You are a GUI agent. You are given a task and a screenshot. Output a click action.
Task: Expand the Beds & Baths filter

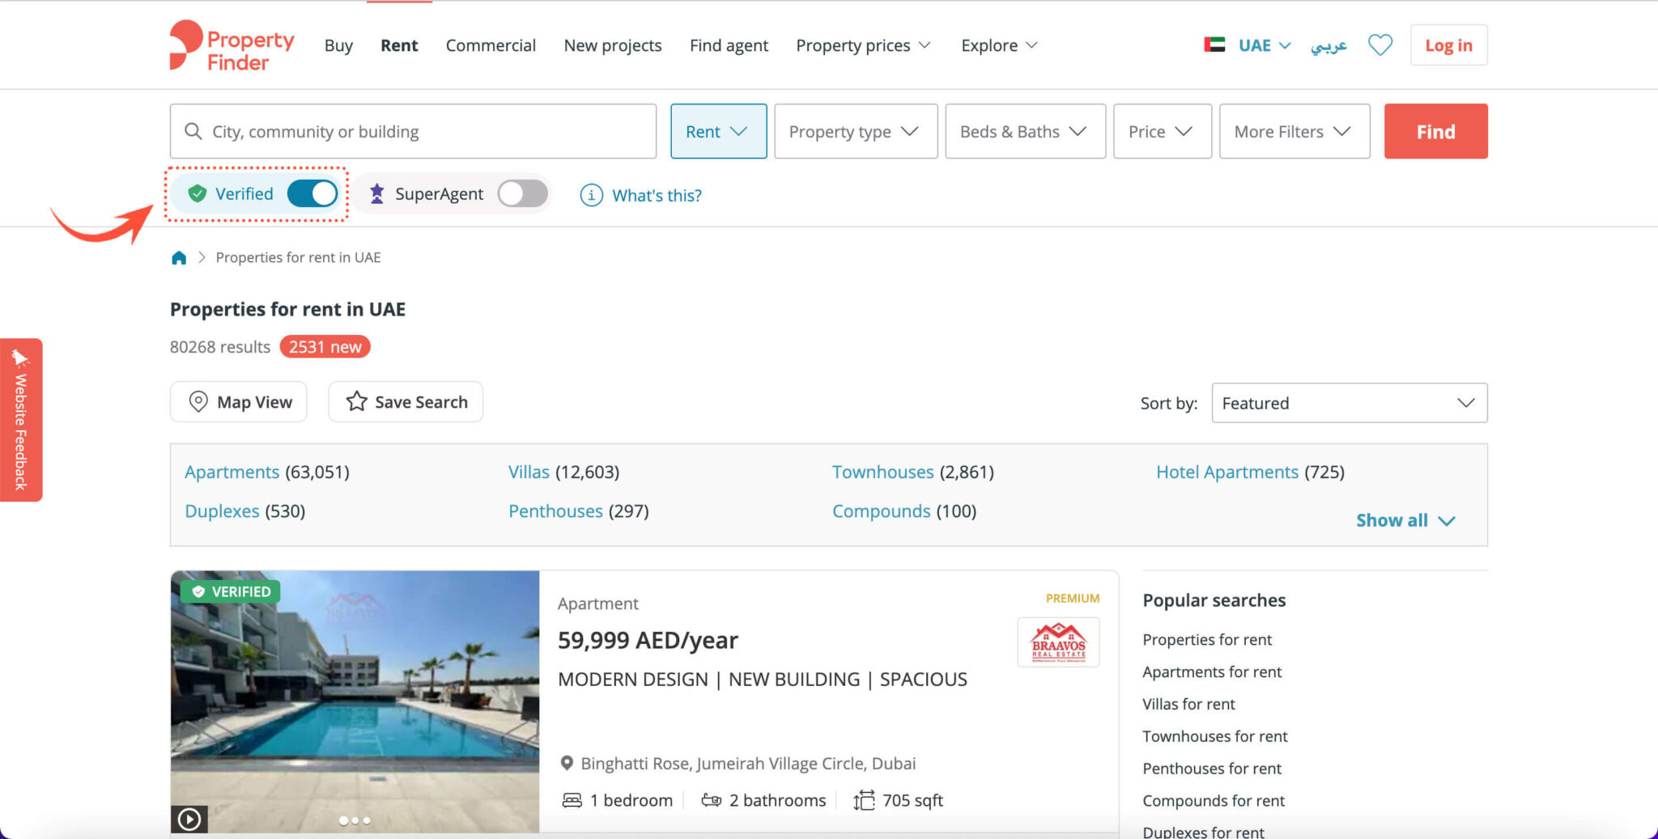[1024, 131]
